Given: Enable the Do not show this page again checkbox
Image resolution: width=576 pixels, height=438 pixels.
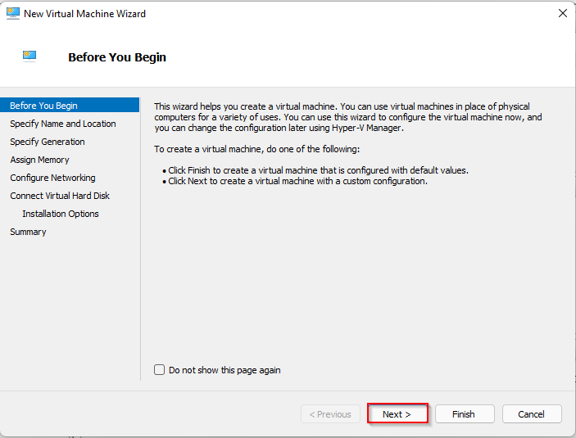Looking at the screenshot, I should coord(160,370).
